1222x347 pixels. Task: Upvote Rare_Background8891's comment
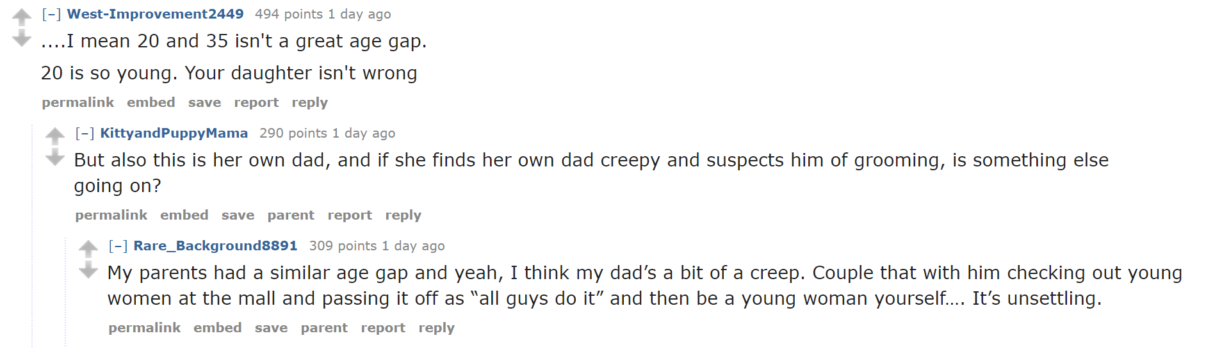[88, 248]
